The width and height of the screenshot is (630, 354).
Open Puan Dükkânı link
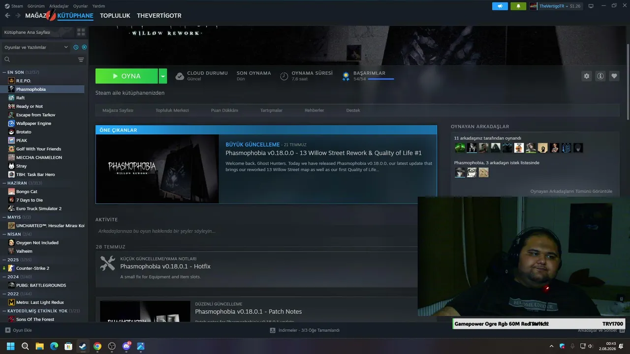pos(224,110)
